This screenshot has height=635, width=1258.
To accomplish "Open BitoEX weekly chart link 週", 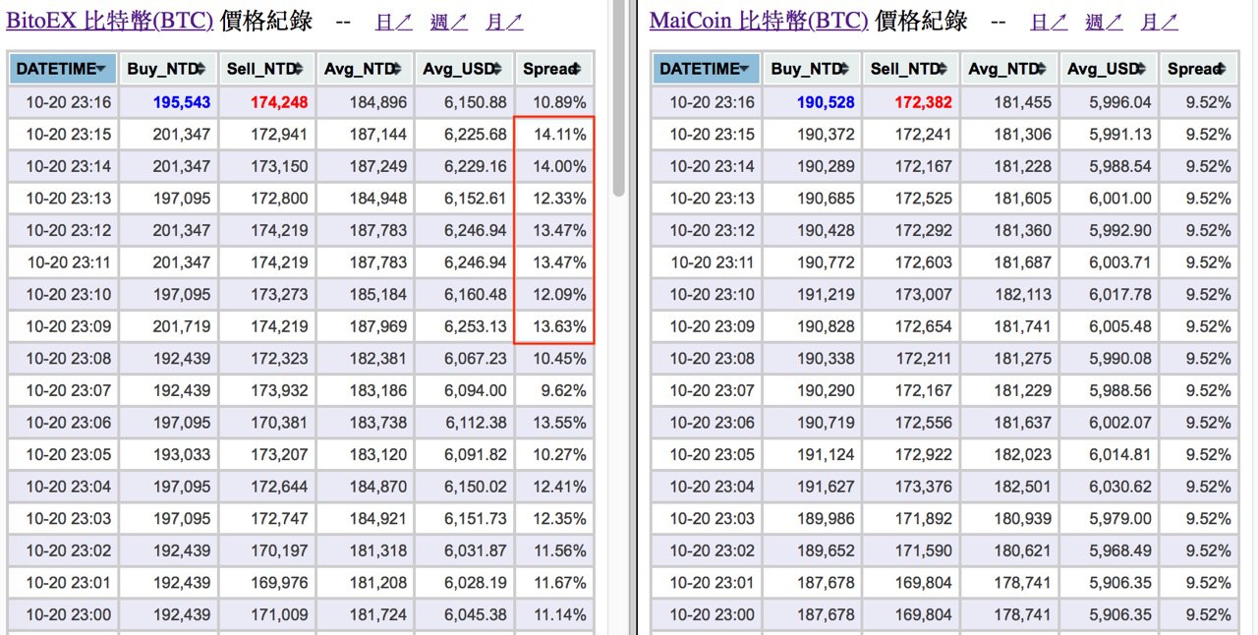I will click(449, 22).
